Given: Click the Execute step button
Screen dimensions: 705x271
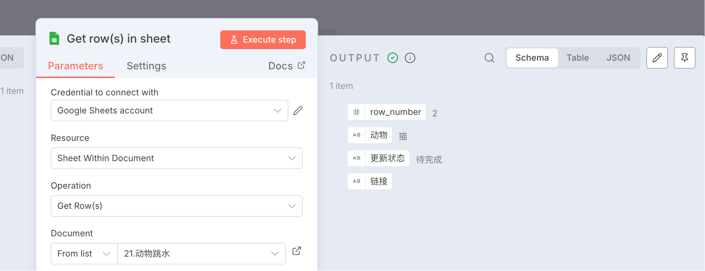Looking at the screenshot, I should (263, 40).
